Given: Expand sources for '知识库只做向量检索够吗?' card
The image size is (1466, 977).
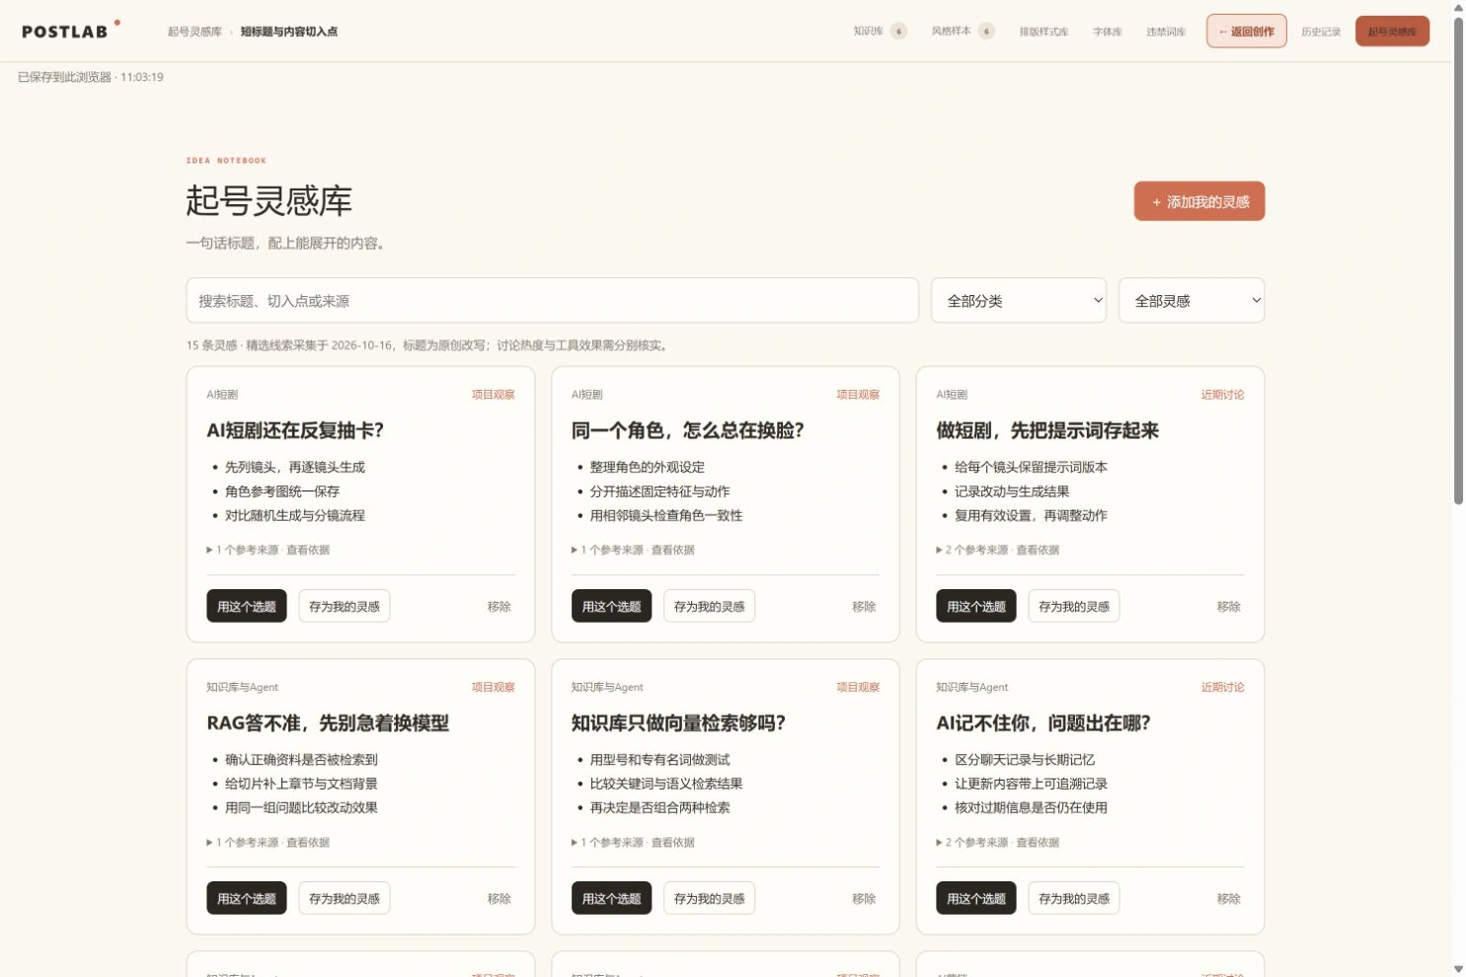Looking at the screenshot, I should 633,842.
